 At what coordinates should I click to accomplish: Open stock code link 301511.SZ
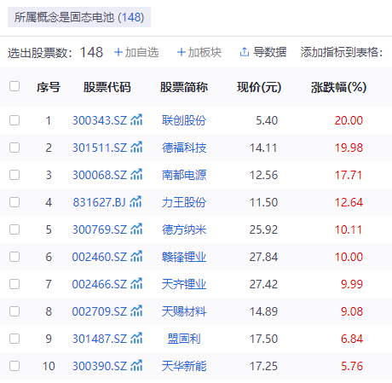coord(100,148)
